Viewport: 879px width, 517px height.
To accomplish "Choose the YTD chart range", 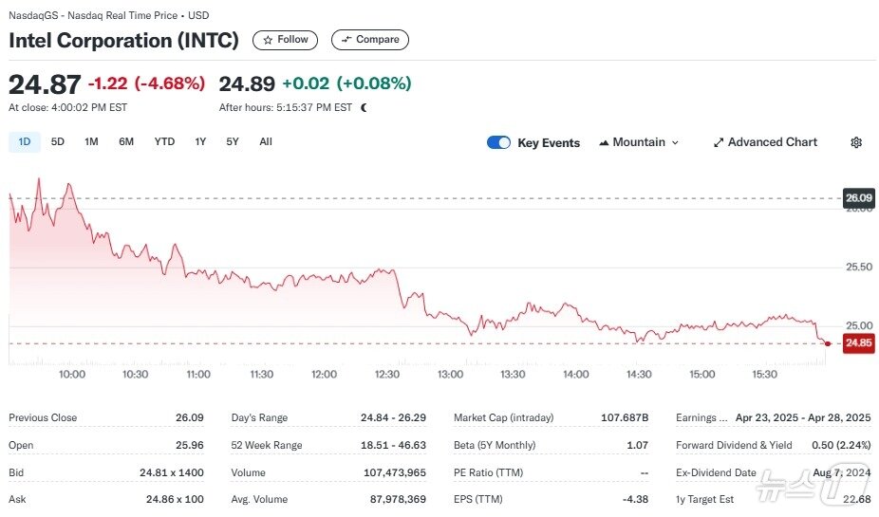I will click(x=164, y=141).
